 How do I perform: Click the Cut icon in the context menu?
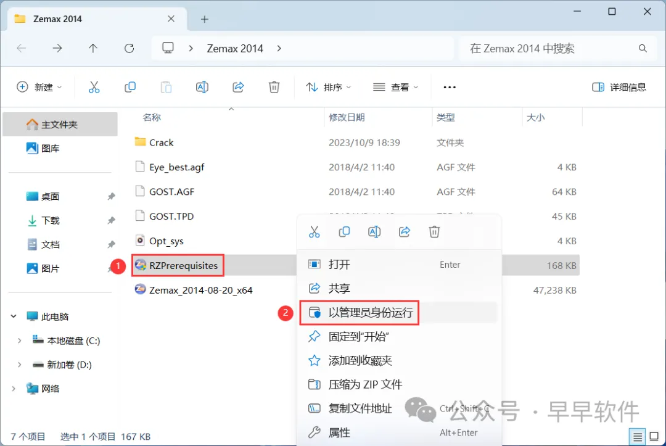click(x=314, y=232)
